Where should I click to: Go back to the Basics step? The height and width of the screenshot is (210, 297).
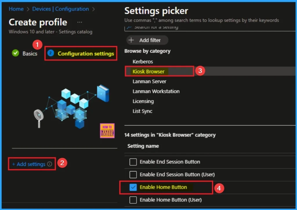click(30, 53)
